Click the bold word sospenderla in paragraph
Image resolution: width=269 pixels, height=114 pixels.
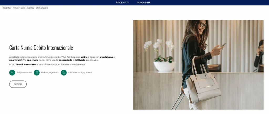coord(65,60)
